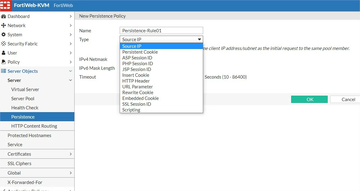Expand the Certificates chevron
This screenshot has height=191, width=360.
point(70,154)
